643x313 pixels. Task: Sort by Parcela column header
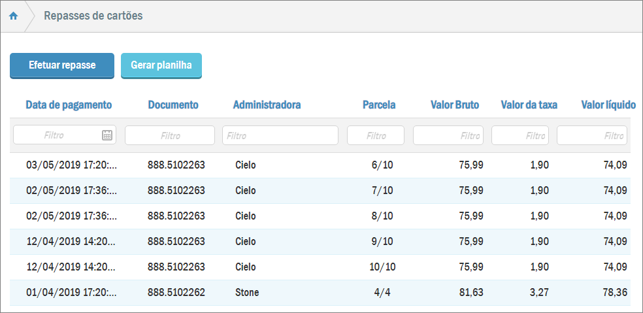click(379, 105)
